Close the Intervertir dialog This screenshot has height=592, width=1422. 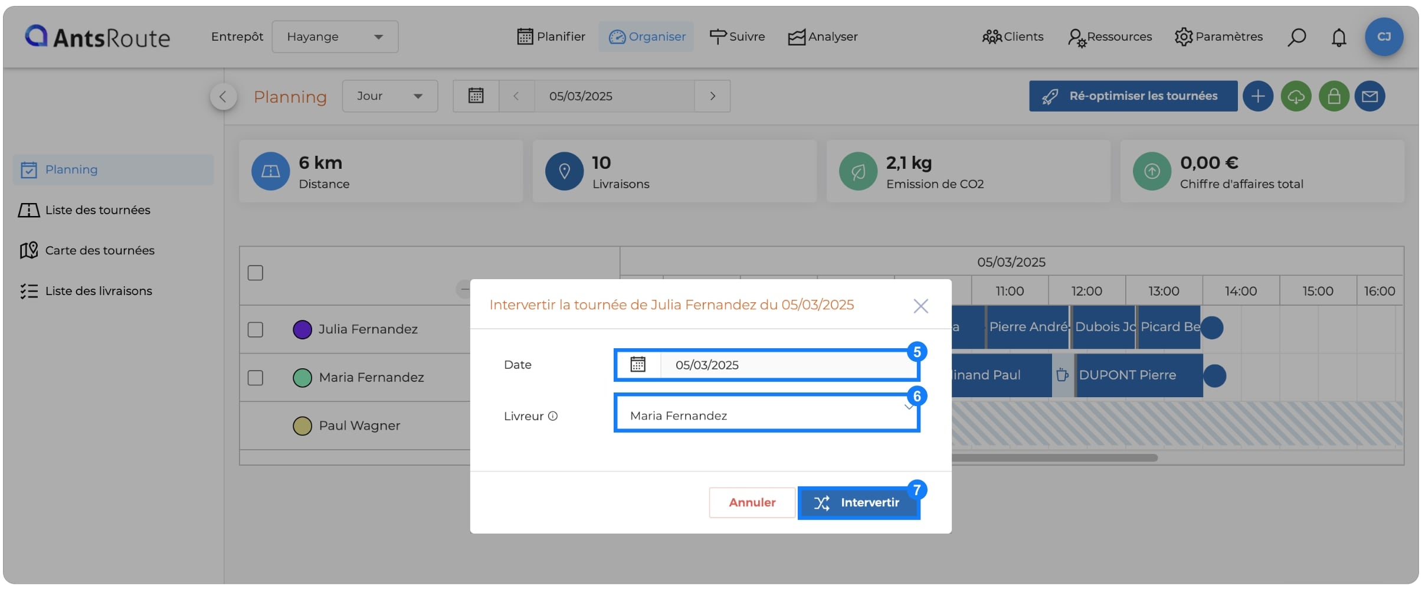920,306
